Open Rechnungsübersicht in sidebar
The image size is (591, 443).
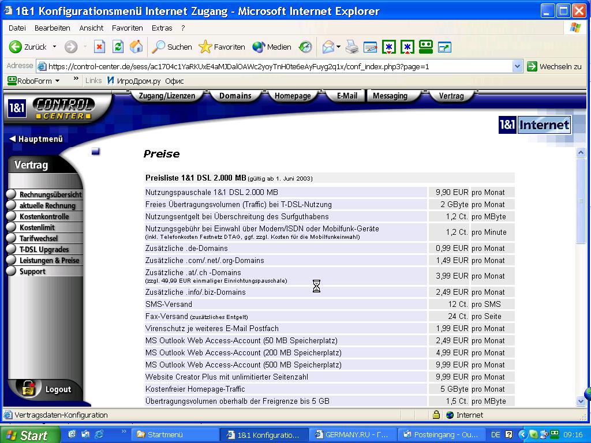(44, 194)
